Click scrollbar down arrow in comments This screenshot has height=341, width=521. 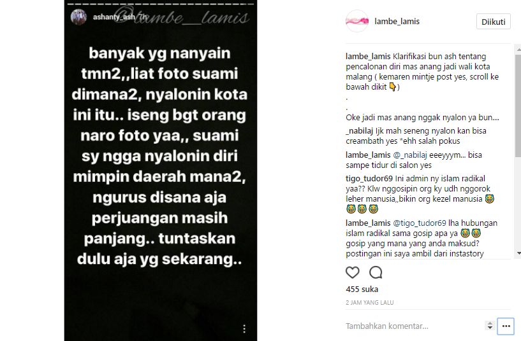tap(518, 253)
